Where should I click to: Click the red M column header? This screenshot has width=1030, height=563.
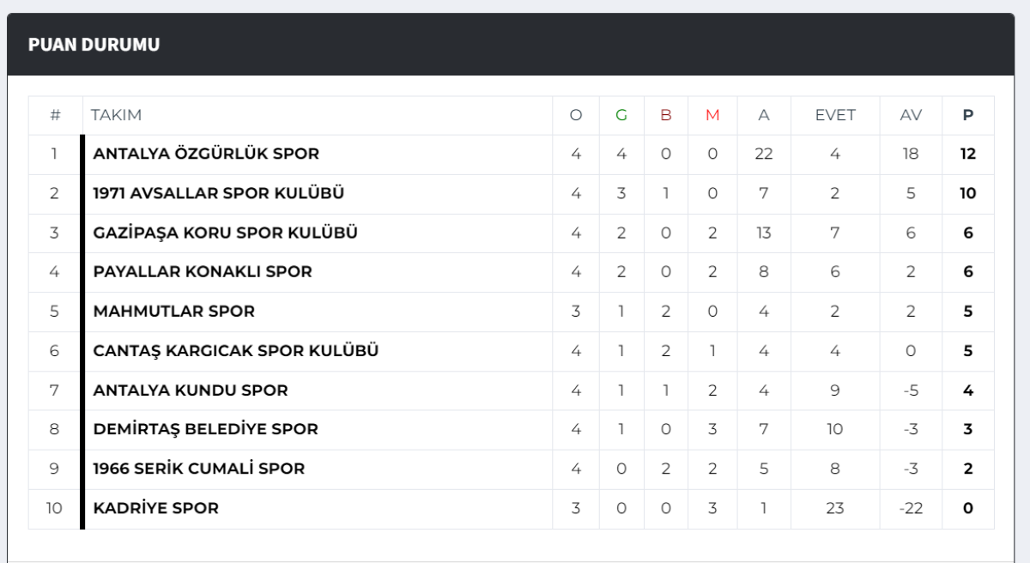point(712,115)
